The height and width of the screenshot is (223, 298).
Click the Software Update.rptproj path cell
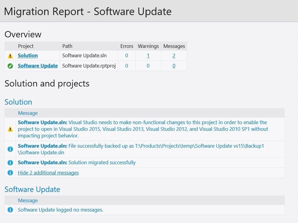[89, 66]
